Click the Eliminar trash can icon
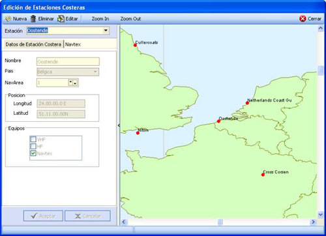The height and width of the screenshot is (236, 326). coord(33,19)
